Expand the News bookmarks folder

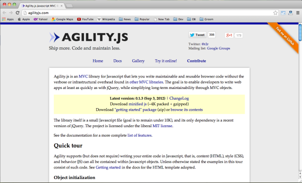(125, 19)
